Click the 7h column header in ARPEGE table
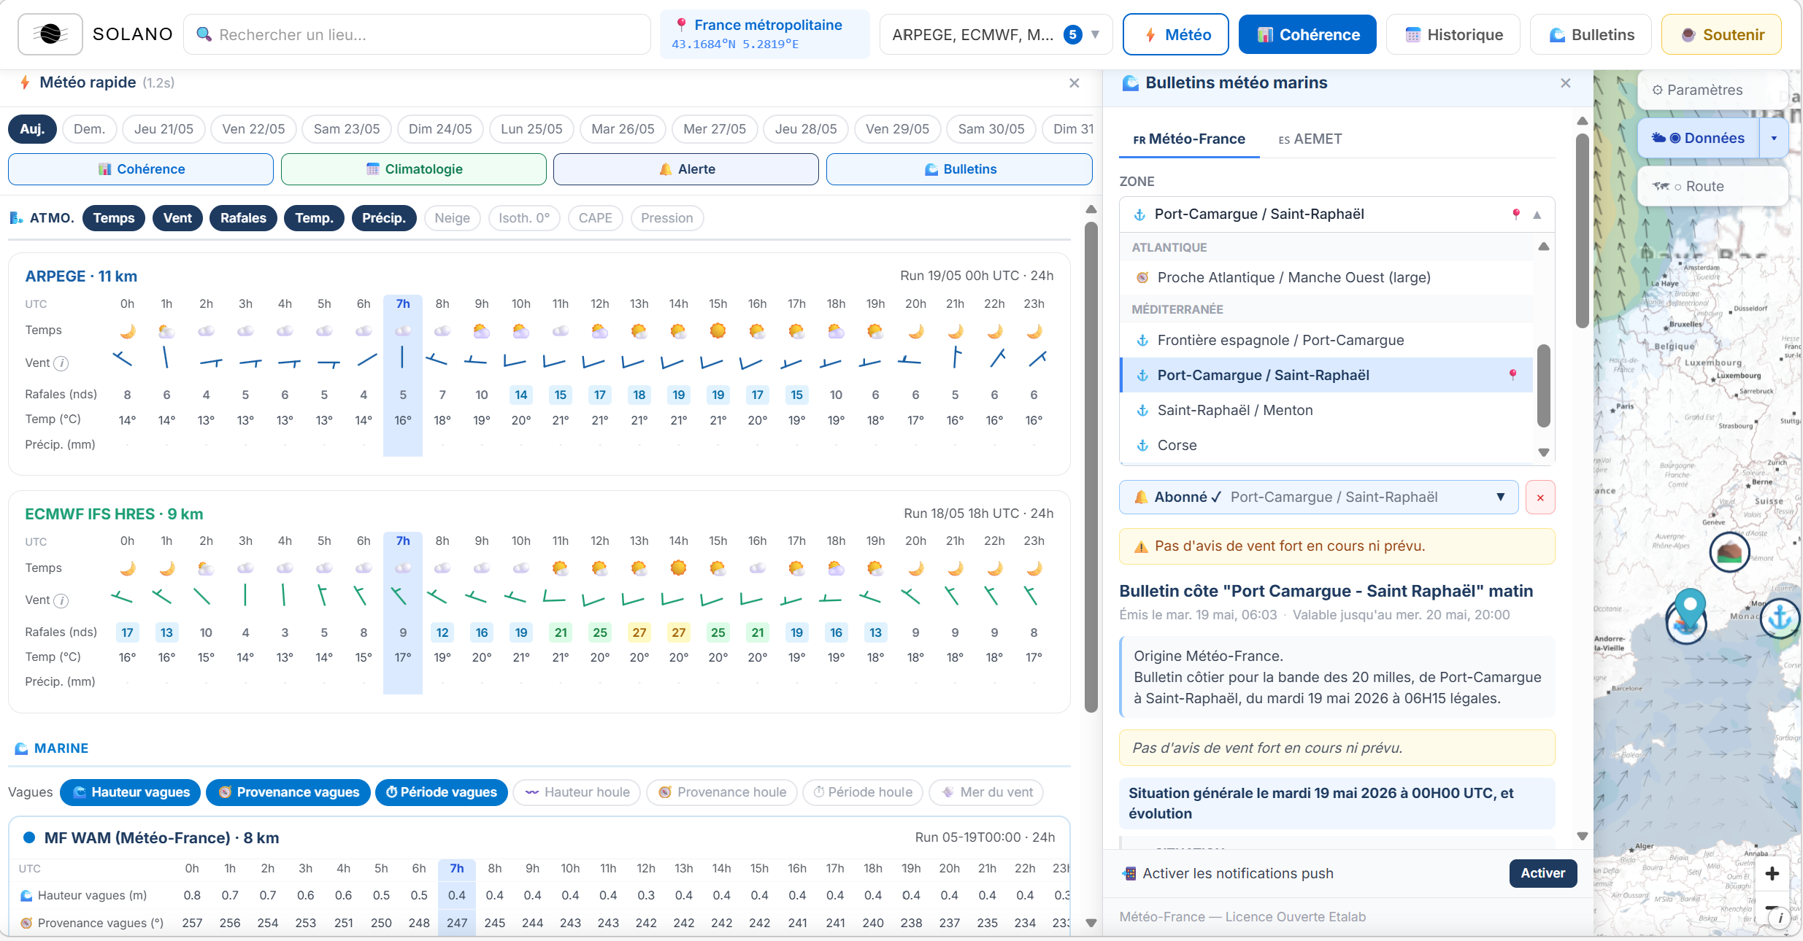The width and height of the screenshot is (1803, 941). tap(403, 304)
